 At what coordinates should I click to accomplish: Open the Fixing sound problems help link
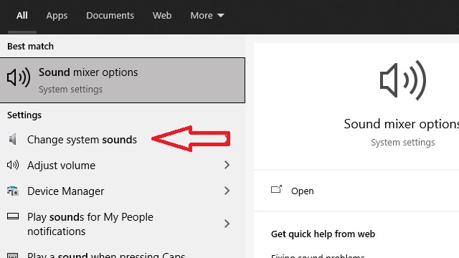coord(318,256)
